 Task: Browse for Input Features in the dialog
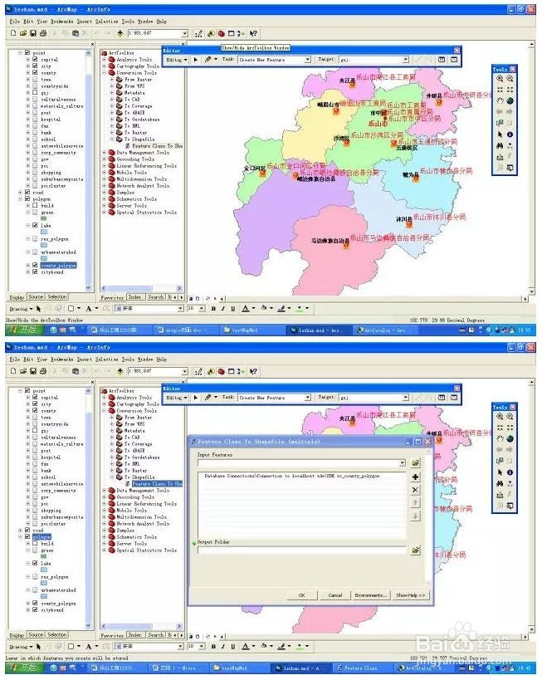[415, 463]
